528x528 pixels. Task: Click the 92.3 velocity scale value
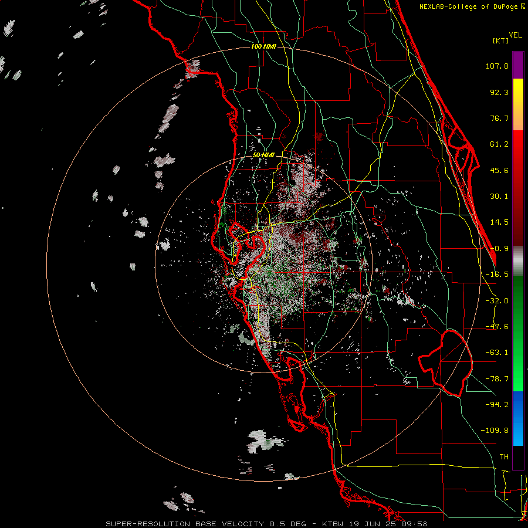click(499, 92)
